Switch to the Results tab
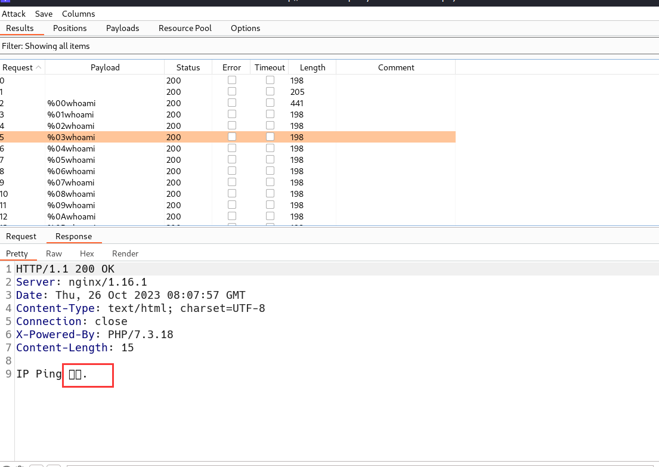 (20, 28)
